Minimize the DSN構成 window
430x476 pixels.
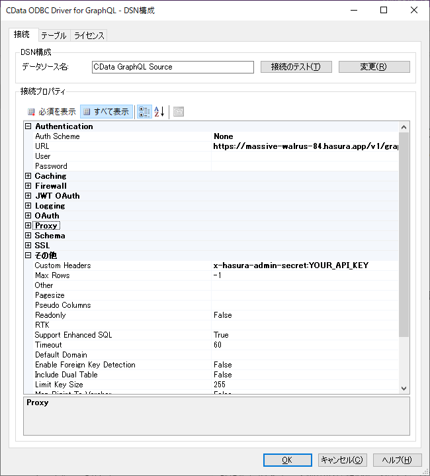(354, 10)
